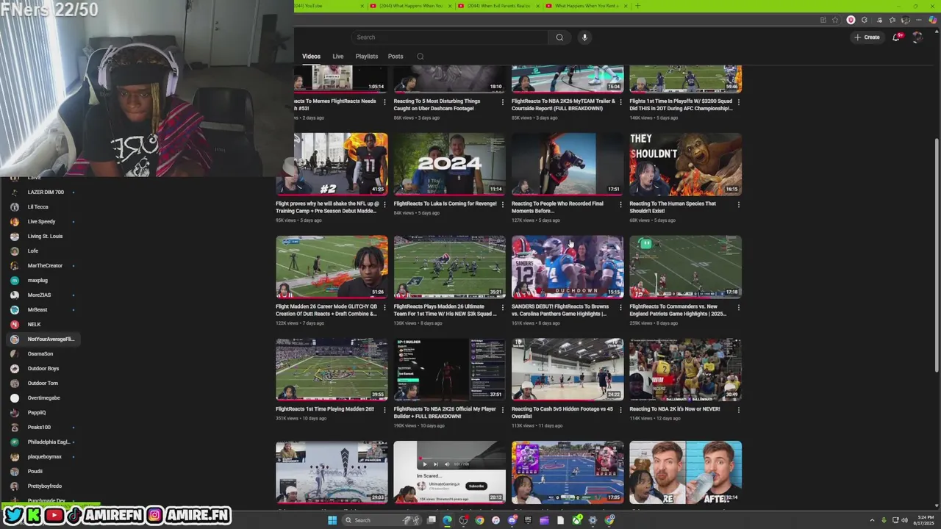Viewport: 941px width, 529px height.
Task: Open options for Madden 26 Ultimate Team video
Action: point(502,307)
